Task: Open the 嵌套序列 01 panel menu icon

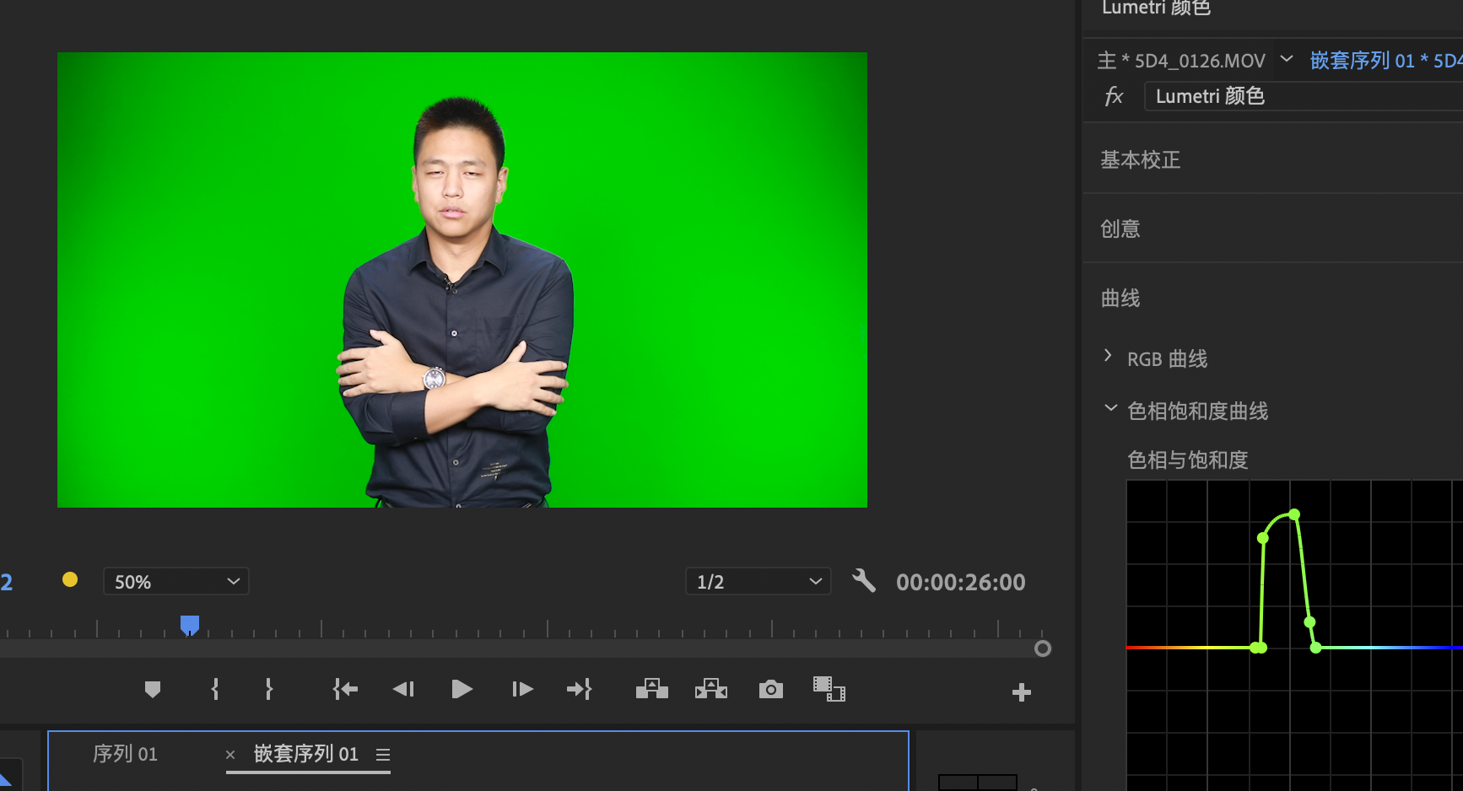Action: click(383, 755)
